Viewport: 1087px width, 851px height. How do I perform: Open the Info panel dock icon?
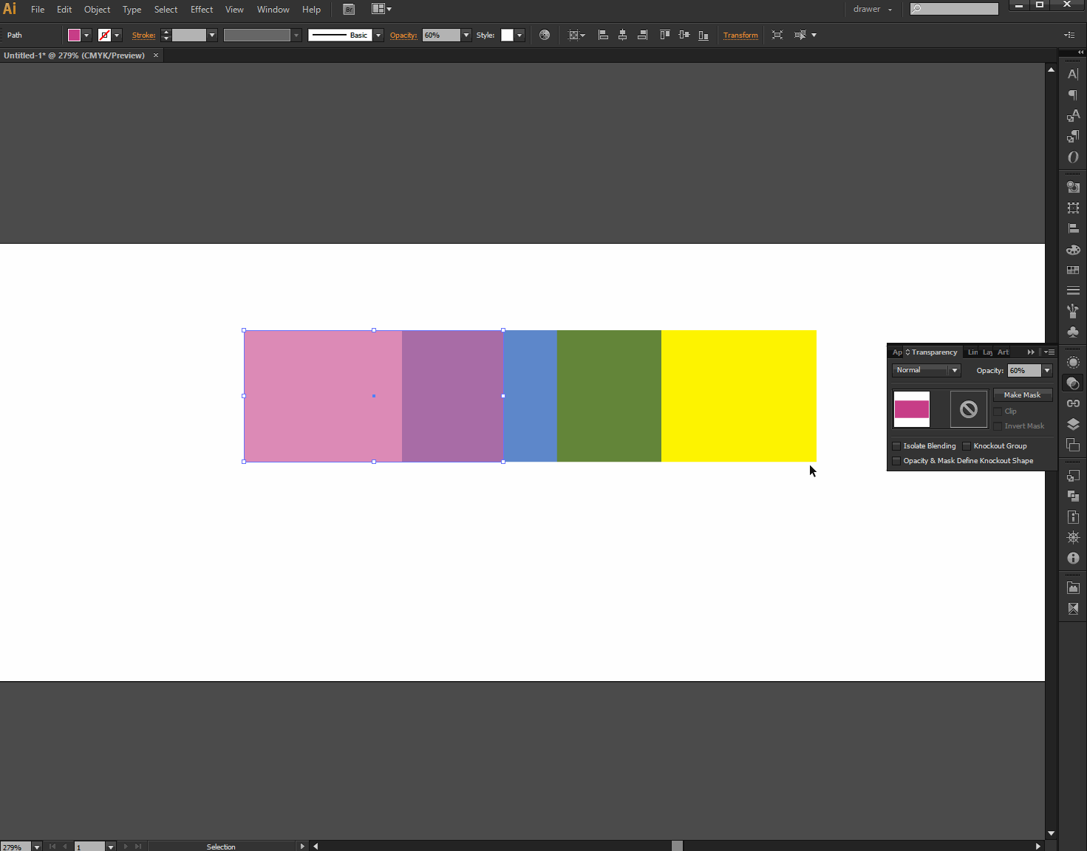(1073, 558)
